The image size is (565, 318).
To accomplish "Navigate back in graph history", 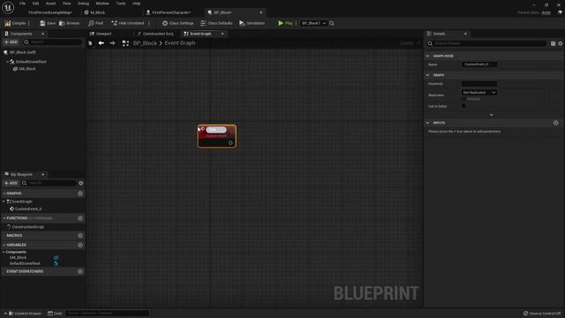I will (x=102, y=43).
